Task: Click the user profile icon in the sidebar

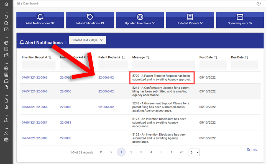Action: [x=6, y=133]
